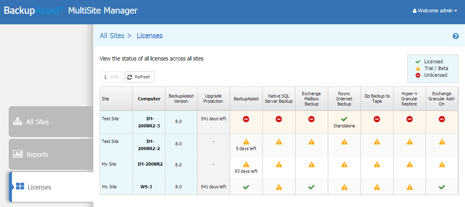Click the Exchange Mailbox Backup column header
The height and width of the screenshot is (207, 465).
tap(311, 99)
